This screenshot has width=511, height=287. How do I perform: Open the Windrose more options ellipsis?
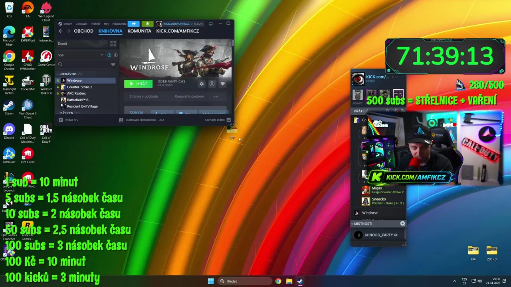(216, 96)
